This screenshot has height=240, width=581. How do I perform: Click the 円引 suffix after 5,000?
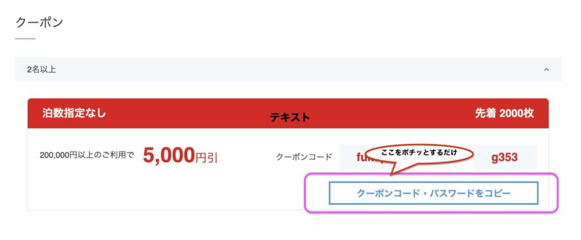[x=207, y=158]
